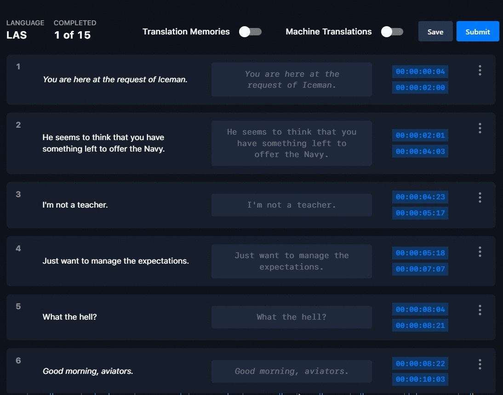Select start timecode 00:00:04:23
Viewport: 503px width, 395px height.
point(420,197)
